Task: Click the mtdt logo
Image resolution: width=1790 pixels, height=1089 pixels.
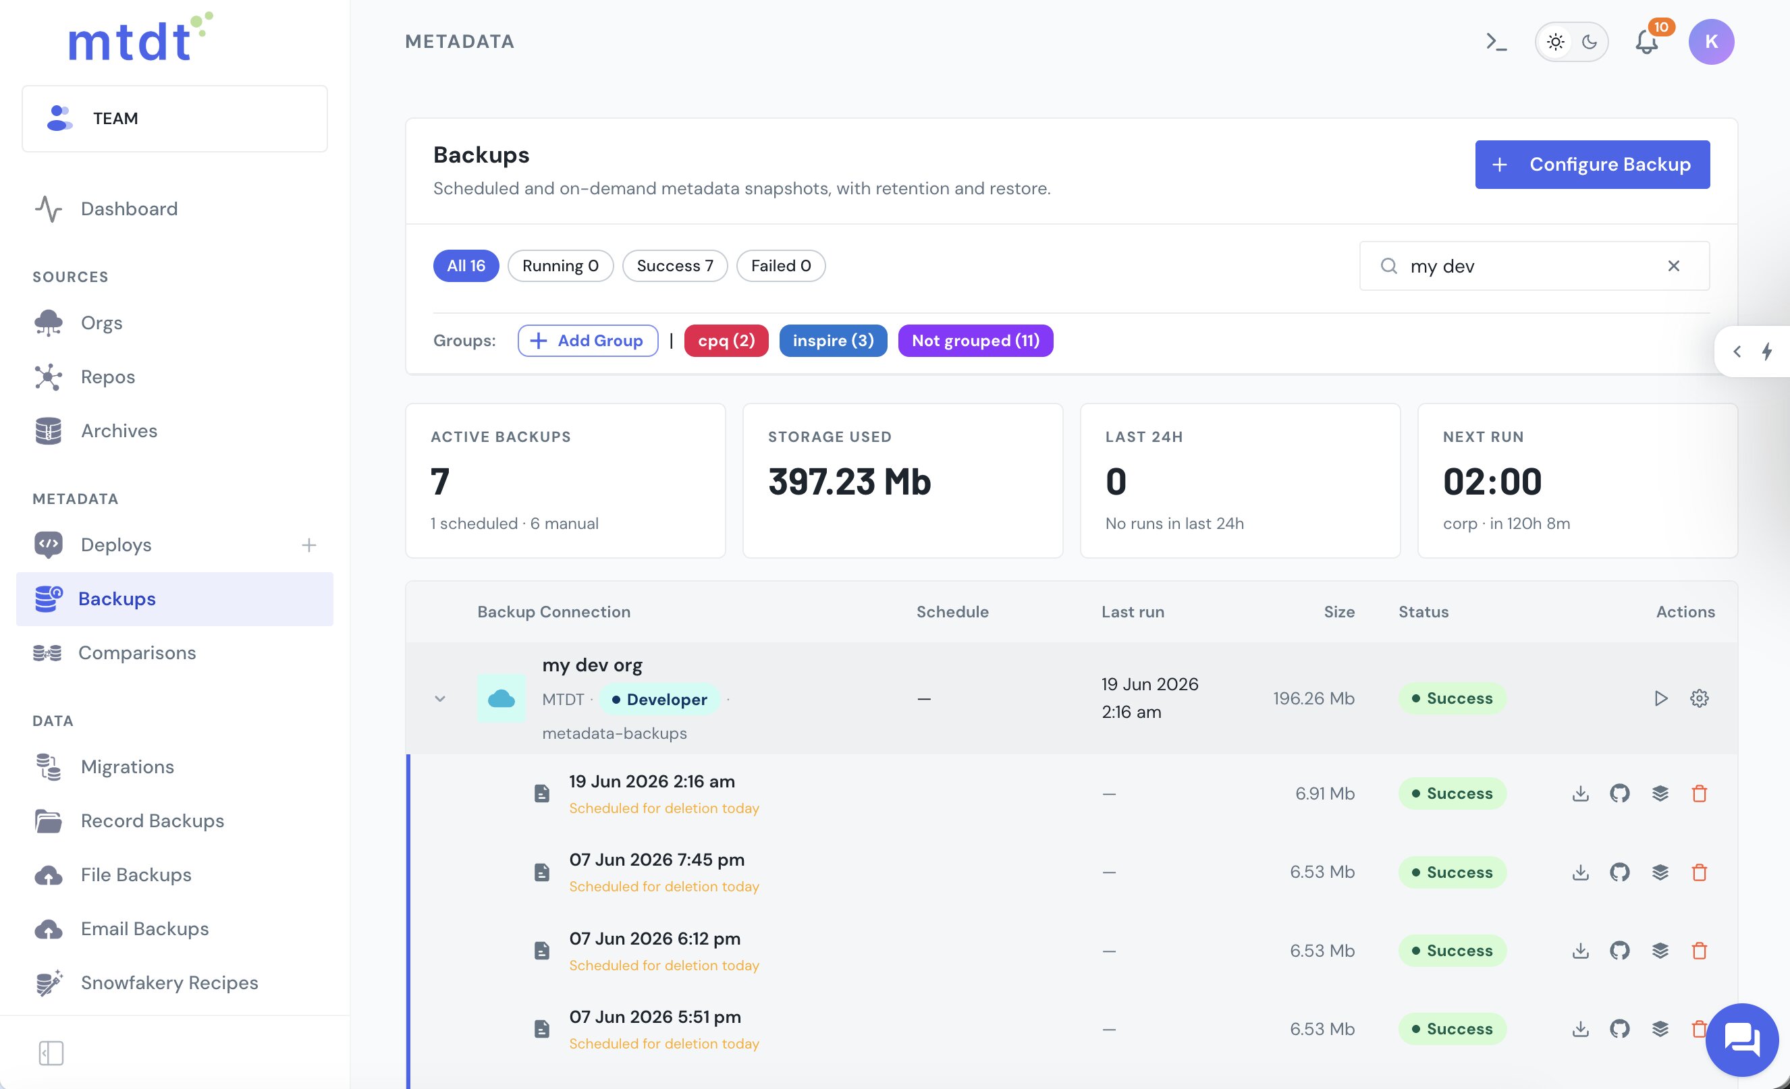Action: click(140, 38)
